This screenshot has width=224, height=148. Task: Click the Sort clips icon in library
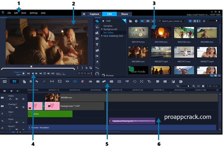(204, 21)
